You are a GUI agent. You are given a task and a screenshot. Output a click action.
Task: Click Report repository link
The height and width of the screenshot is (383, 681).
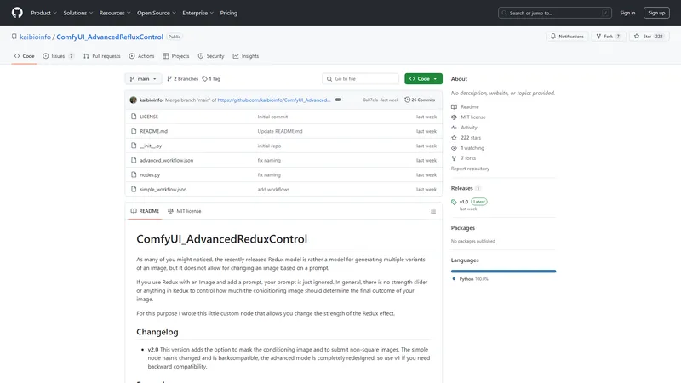pyautogui.click(x=470, y=169)
